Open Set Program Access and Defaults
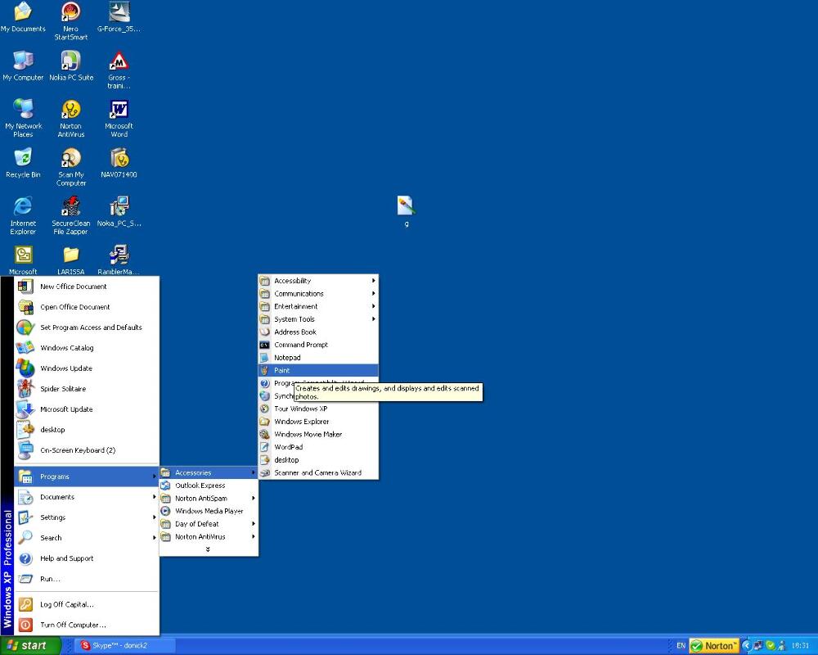The width and height of the screenshot is (818, 655). (87, 327)
